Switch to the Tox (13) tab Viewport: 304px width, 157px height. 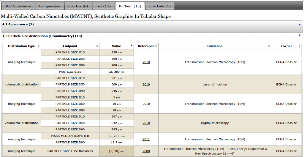tap(103, 6)
